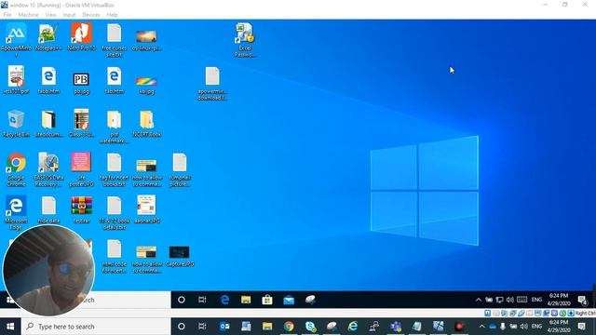The height and width of the screenshot is (335, 596).
Task: Open Microsoft Store in the VM taskbar
Action: 267,300
